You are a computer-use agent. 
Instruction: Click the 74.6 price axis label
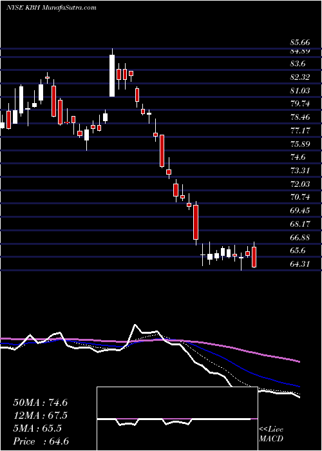(x=298, y=157)
